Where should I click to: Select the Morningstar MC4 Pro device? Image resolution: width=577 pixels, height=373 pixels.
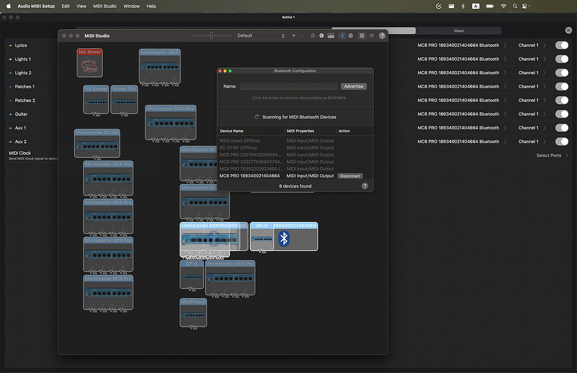[x=230, y=278]
